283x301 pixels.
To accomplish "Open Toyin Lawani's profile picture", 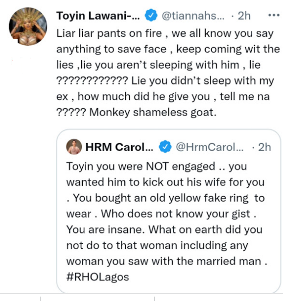I will pyautogui.click(x=28, y=26).
